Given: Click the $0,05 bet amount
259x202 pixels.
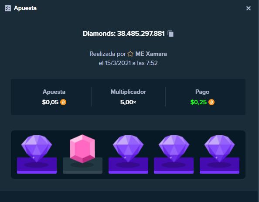Looking at the screenshot, I should (50, 102).
